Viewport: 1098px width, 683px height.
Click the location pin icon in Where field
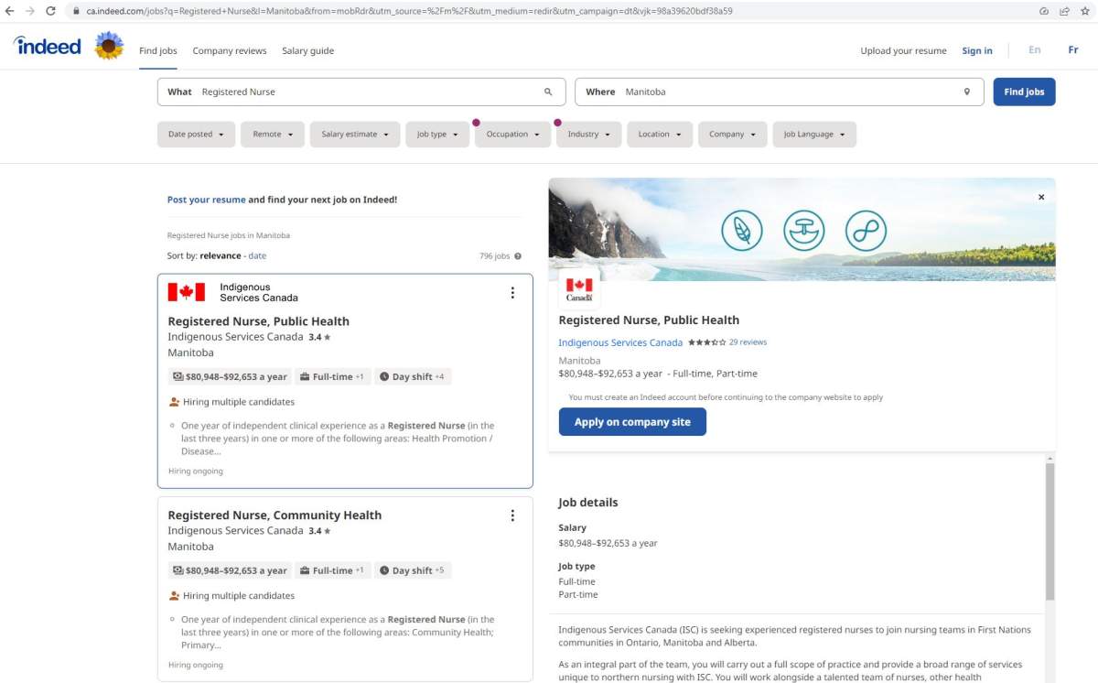(966, 92)
